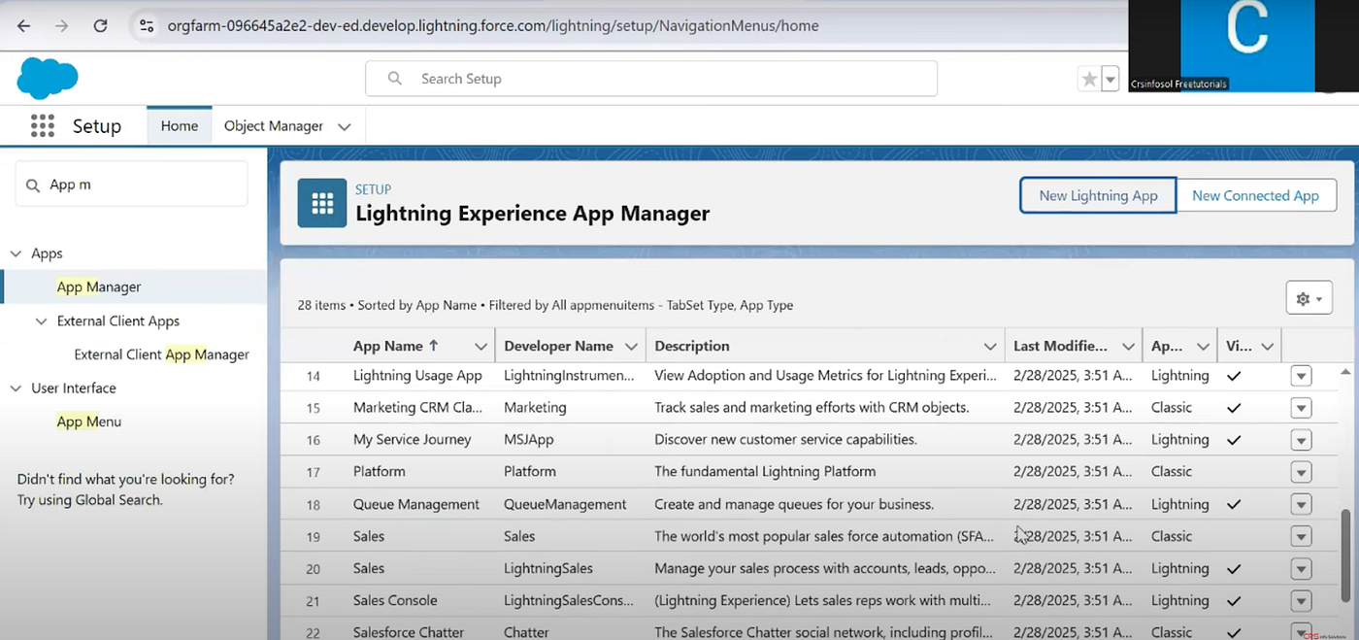Screen dimensions: 1359x640
Task: Open the Object Manager tab
Action: pyautogui.click(x=273, y=125)
